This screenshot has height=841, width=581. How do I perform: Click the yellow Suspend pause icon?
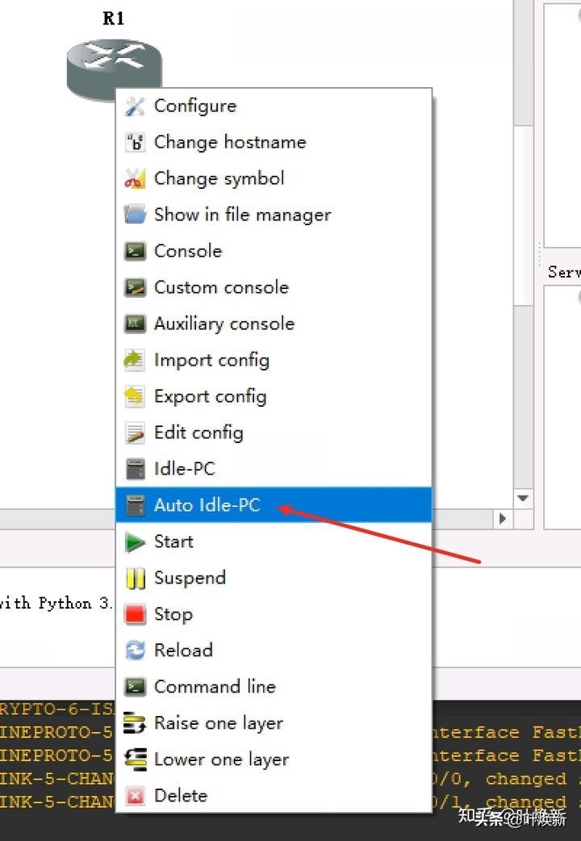click(136, 578)
